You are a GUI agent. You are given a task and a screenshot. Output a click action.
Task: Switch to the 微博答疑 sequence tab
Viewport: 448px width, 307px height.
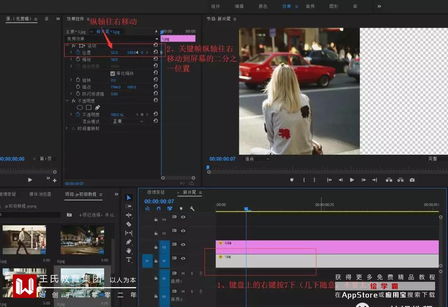coord(157,192)
